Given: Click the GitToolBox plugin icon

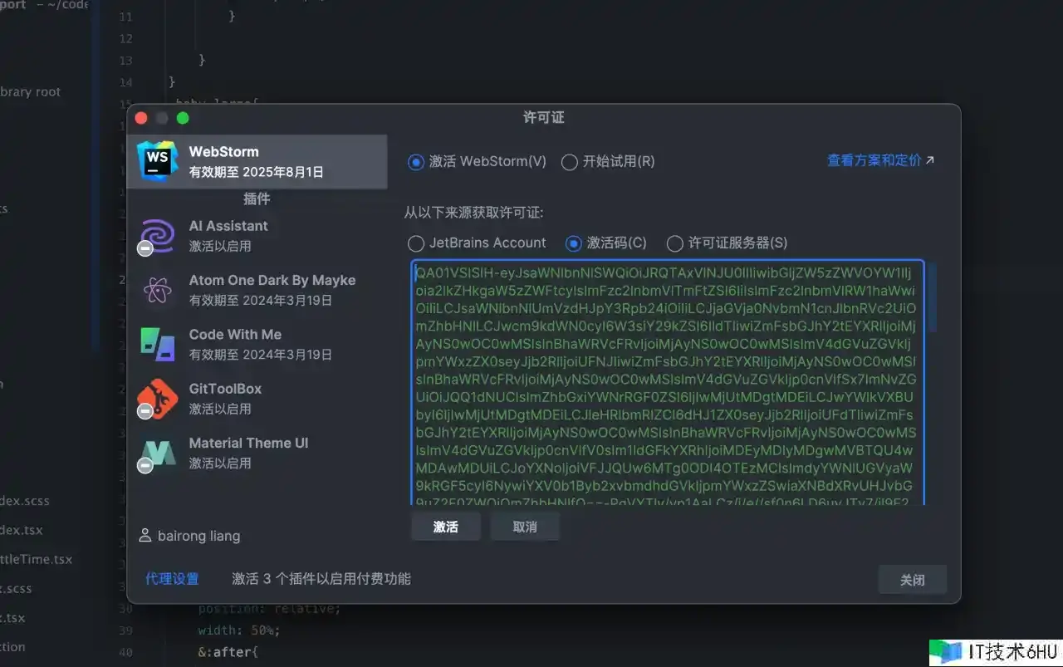Looking at the screenshot, I should 157,399.
